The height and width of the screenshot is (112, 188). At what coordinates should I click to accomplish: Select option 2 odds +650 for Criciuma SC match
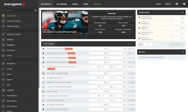(x=121, y=100)
